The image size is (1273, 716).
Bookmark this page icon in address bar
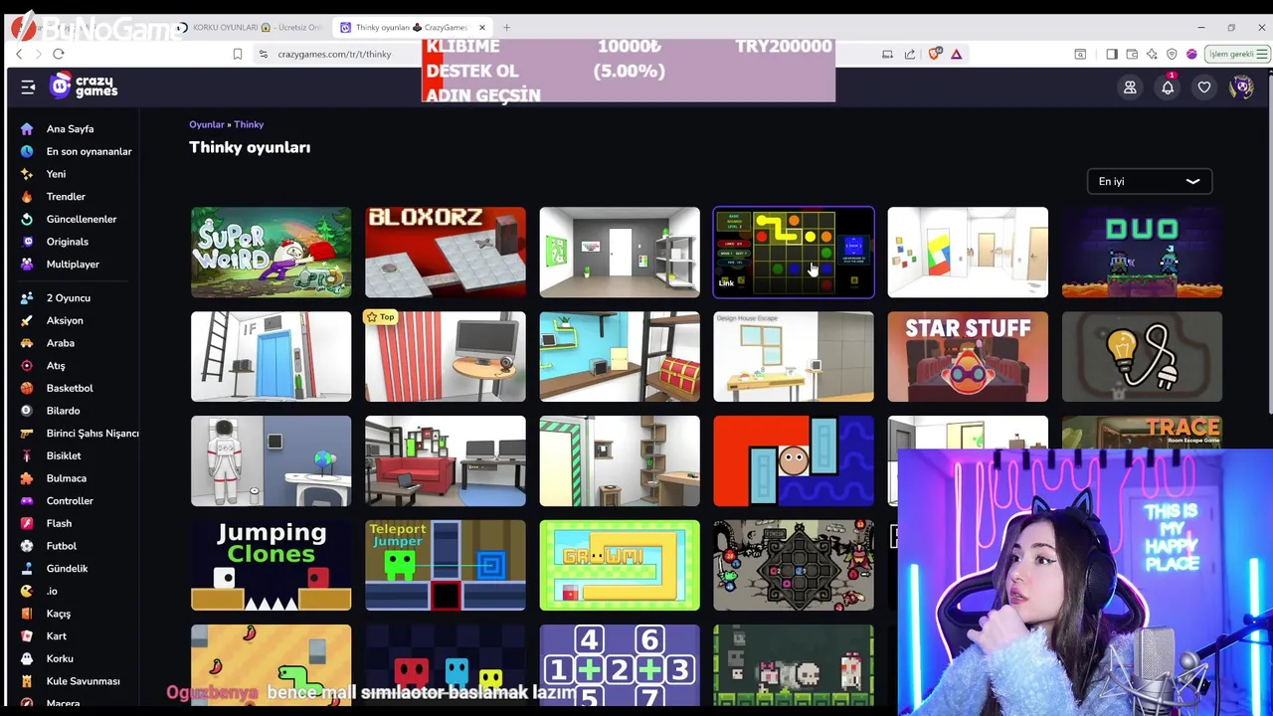237,54
